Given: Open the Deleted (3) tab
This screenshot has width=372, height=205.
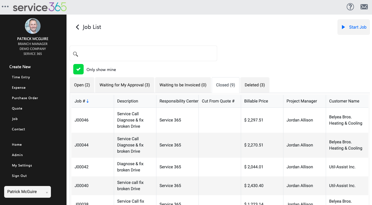Looking at the screenshot, I should click(255, 85).
